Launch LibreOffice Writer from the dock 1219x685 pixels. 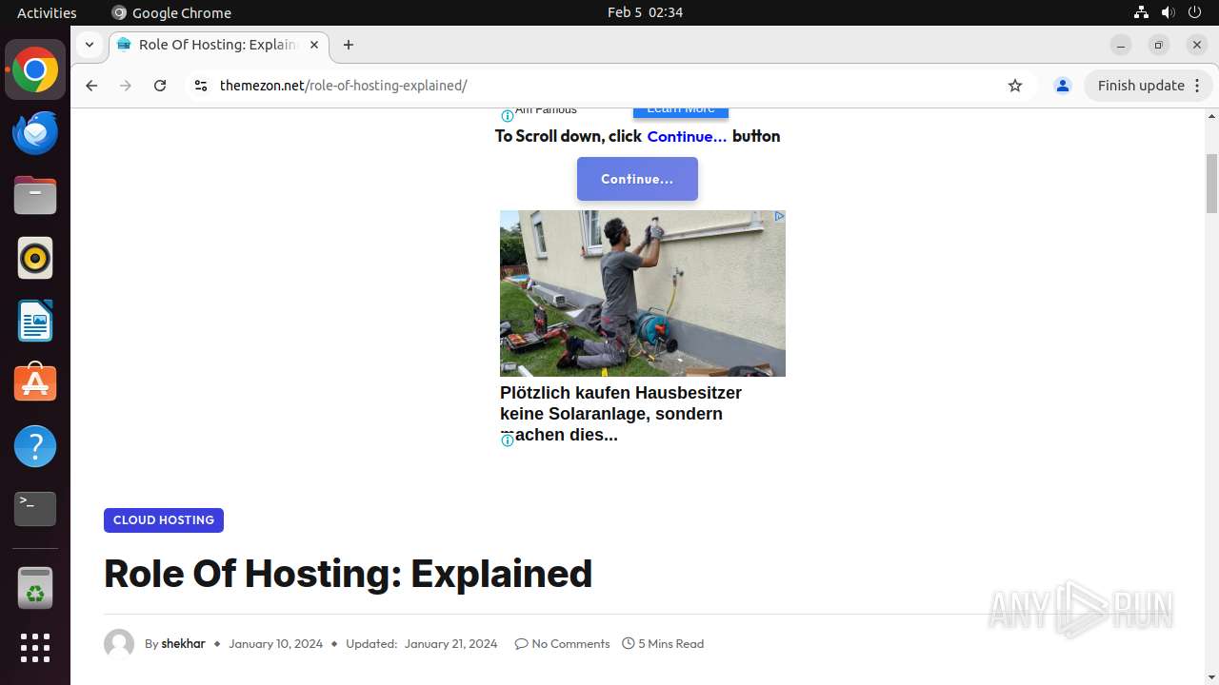[x=35, y=321]
